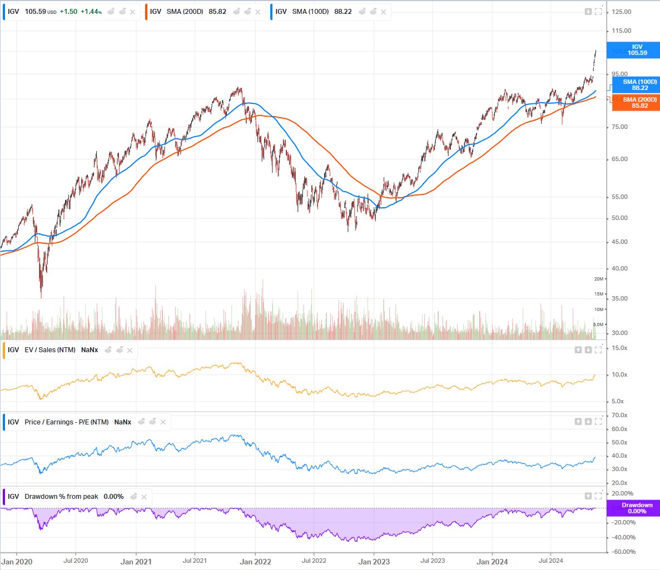Screen dimensions: 660x570
Task: Click the purple color bar of Drawdown legend
Action: tap(4, 497)
